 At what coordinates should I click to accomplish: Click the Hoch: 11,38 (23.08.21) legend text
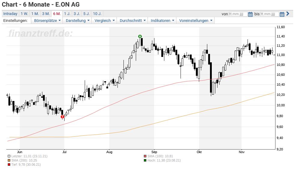pyautogui.click(x=164, y=160)
